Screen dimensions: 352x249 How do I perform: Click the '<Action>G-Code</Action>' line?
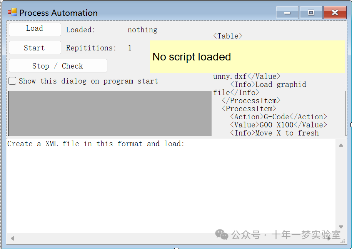coord(279,117)
